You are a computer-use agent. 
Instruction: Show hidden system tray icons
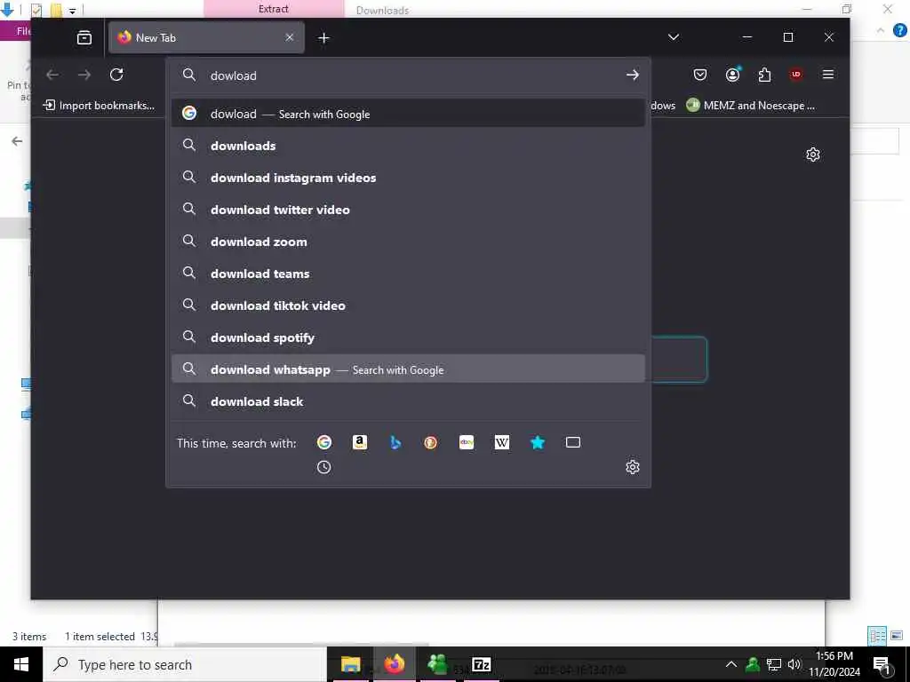[731, 664]
